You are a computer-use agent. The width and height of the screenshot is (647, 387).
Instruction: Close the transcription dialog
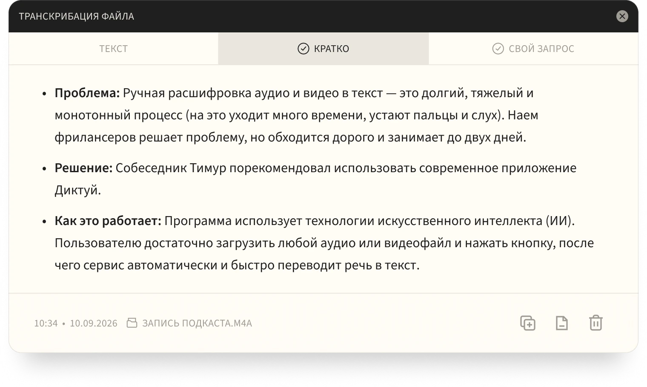[622, 16]
